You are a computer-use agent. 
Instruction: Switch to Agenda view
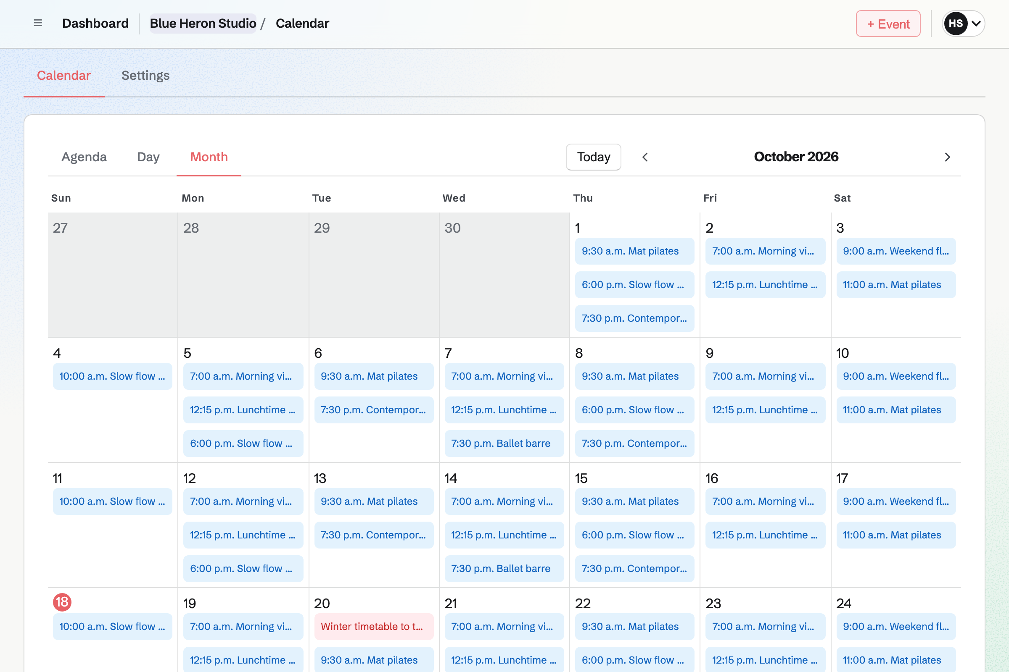point(84,157)
